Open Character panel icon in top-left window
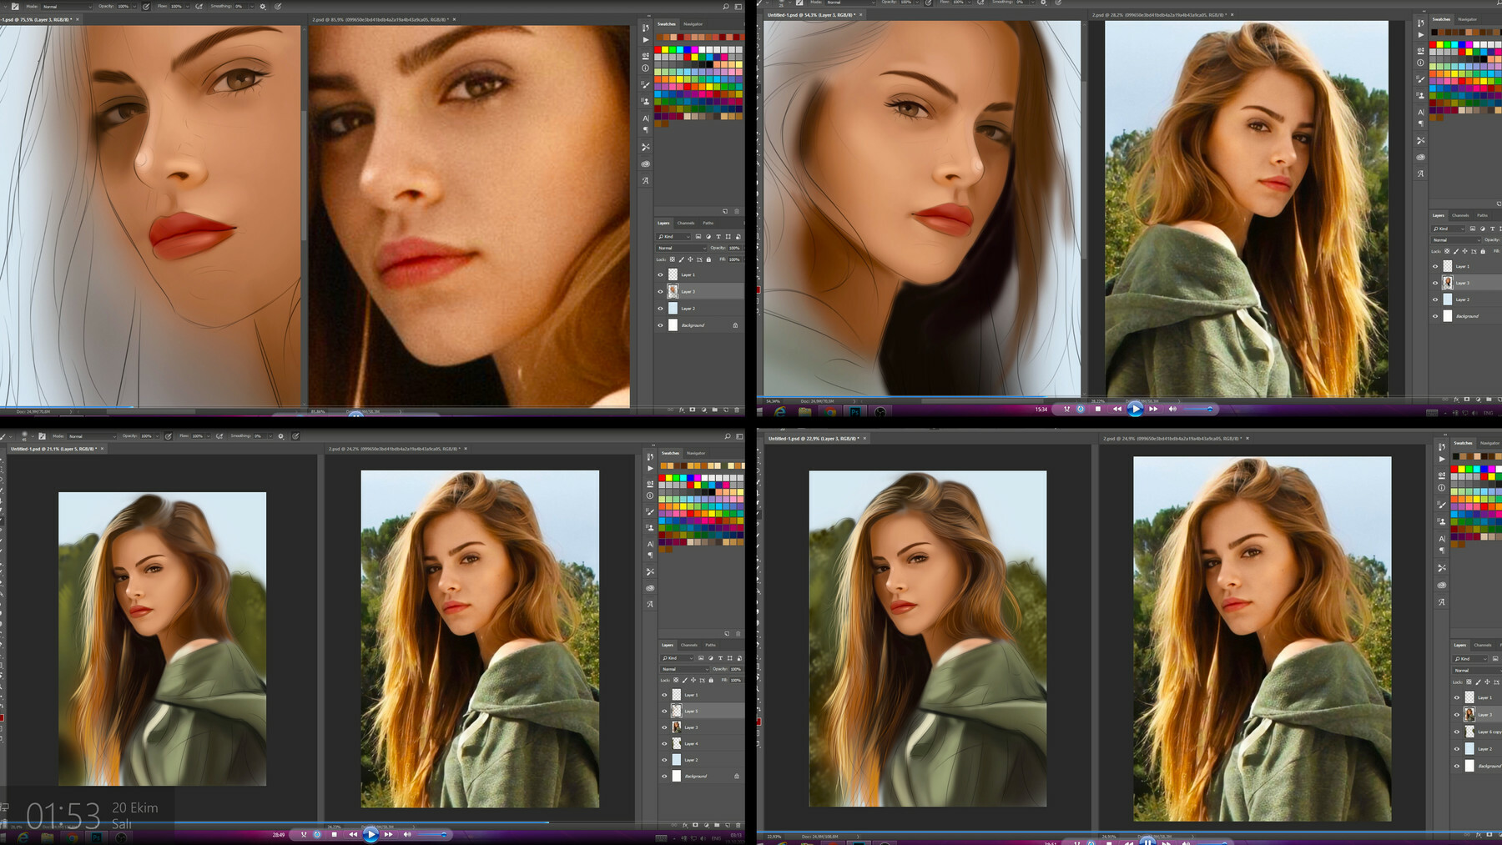The width and height of the screenshot is (1502, 845). [645, 118]
